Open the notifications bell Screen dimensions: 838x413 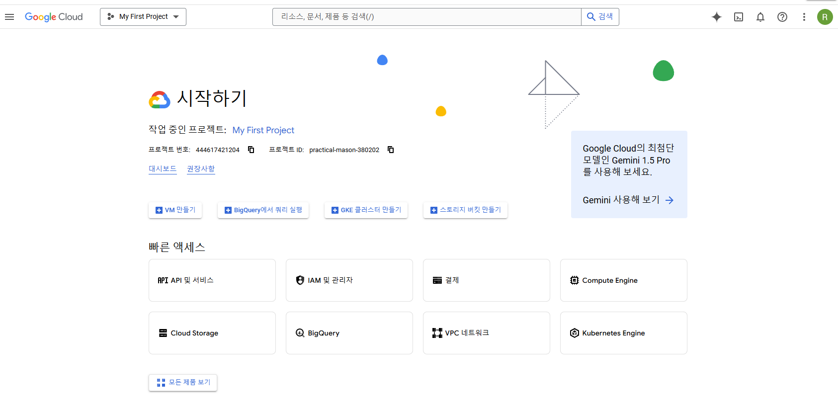pyautogui.click(x=760, y=17)
